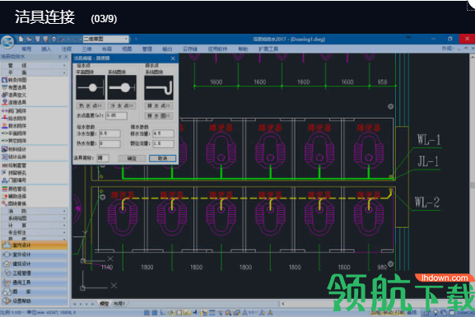Expand the 计算 section in side panel
475x317 pixels.
[35, 226]
